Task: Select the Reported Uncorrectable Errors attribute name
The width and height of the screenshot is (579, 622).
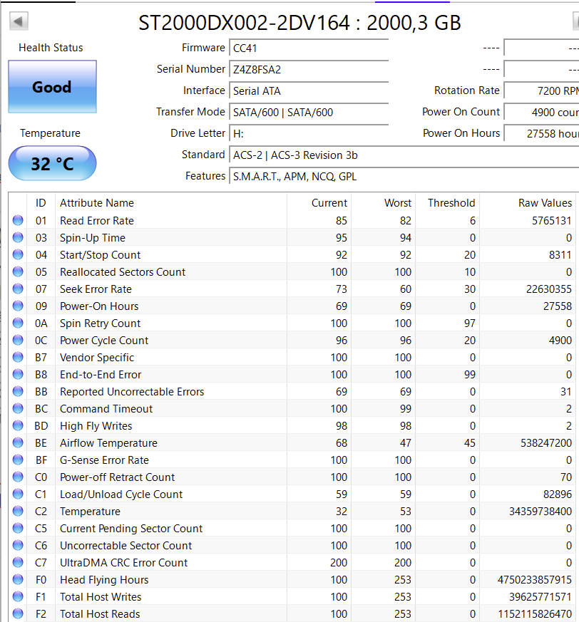Action: point(132,392)
